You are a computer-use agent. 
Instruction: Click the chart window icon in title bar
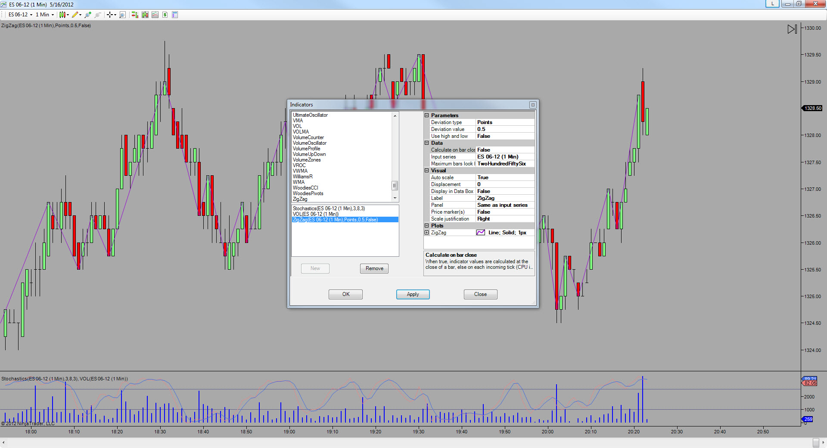[x=3, y=4]
